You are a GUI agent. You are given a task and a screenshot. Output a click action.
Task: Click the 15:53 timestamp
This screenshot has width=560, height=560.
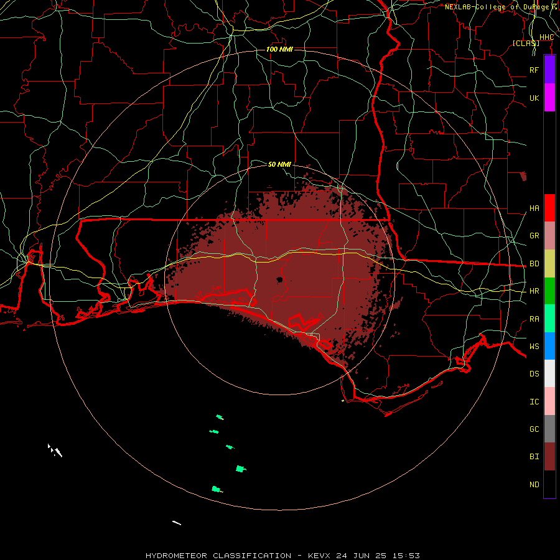click(406, 556)
